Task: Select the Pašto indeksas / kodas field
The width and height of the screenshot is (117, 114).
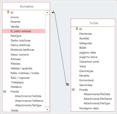Action: [25, 73]
